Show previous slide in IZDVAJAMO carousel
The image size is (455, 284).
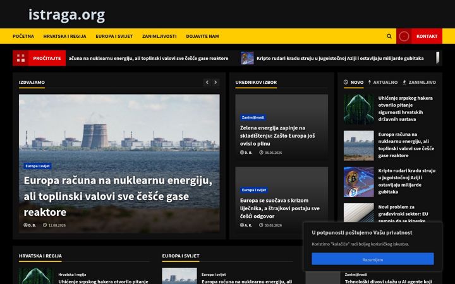point(207,82)
